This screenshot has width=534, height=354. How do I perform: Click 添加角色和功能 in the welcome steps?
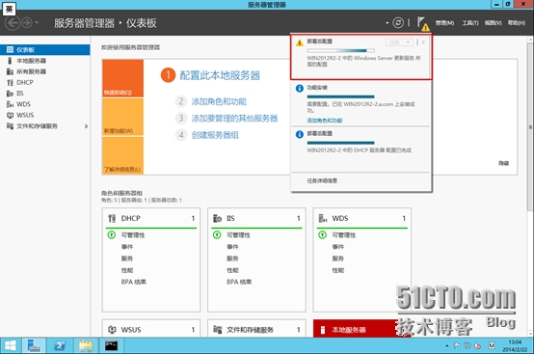(x=219, y=101)
